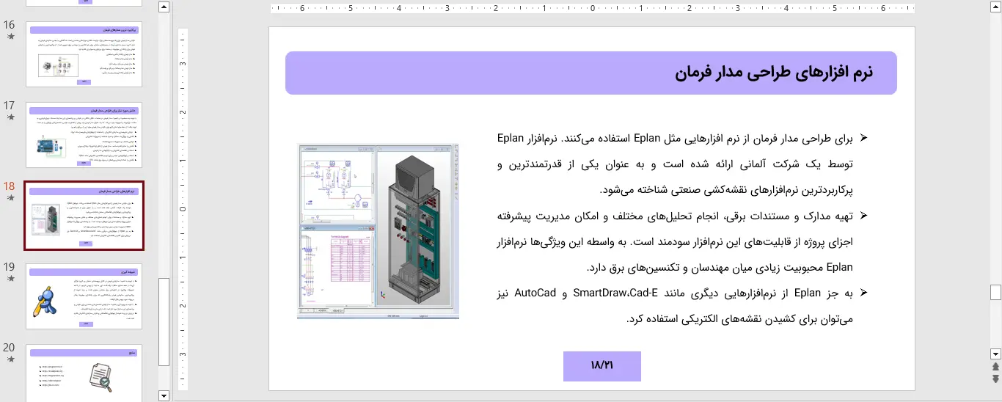This screenshot has width=1002, height=402.
Task: Click the animation star icon under slide 16
Action: click(10, 37)
